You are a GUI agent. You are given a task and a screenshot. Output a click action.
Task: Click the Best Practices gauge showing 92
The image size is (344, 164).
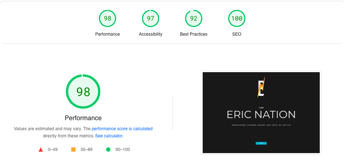(x=194, y=19)
